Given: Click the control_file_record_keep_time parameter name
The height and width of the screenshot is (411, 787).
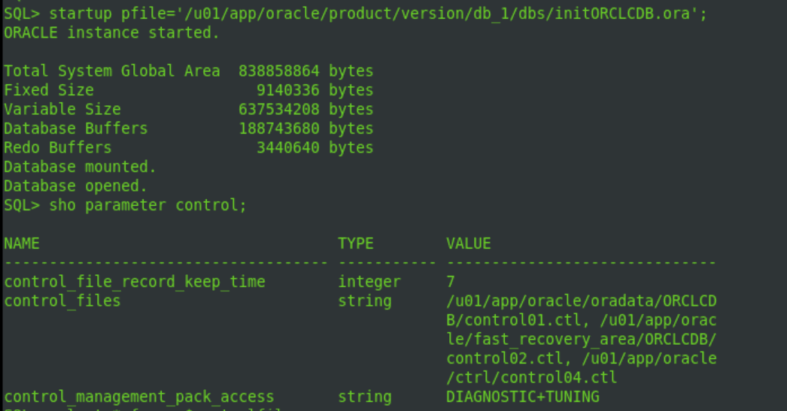Looking at the screenshot, I should click(x=135, y=283).
